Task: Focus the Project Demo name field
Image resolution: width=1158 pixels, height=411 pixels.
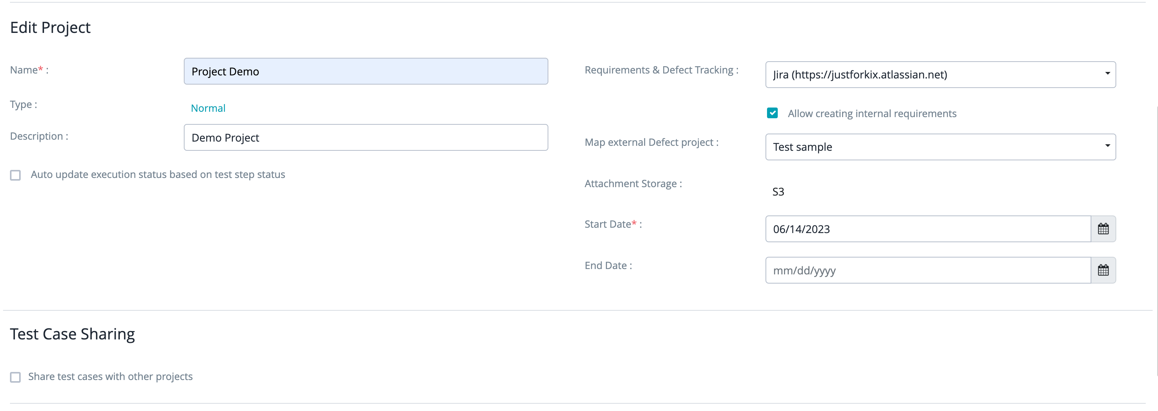Action: (x=365, y=72)
